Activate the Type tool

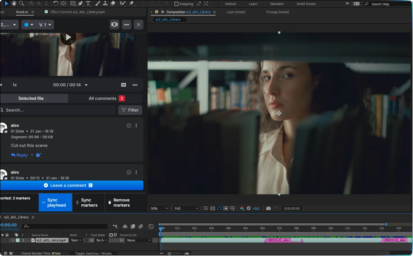(x=88, y=4)
